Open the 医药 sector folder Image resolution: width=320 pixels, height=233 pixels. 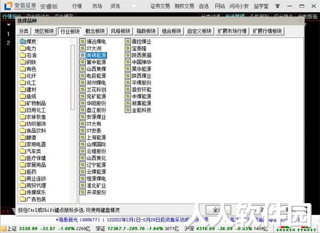pyautogui.click(x=28, y=172)
